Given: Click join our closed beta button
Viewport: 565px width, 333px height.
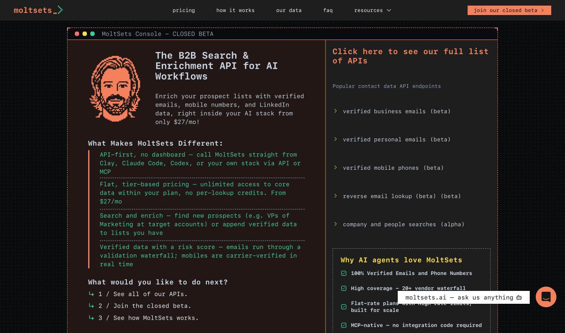Looking at the screenshot, I should tap(509, 10).
